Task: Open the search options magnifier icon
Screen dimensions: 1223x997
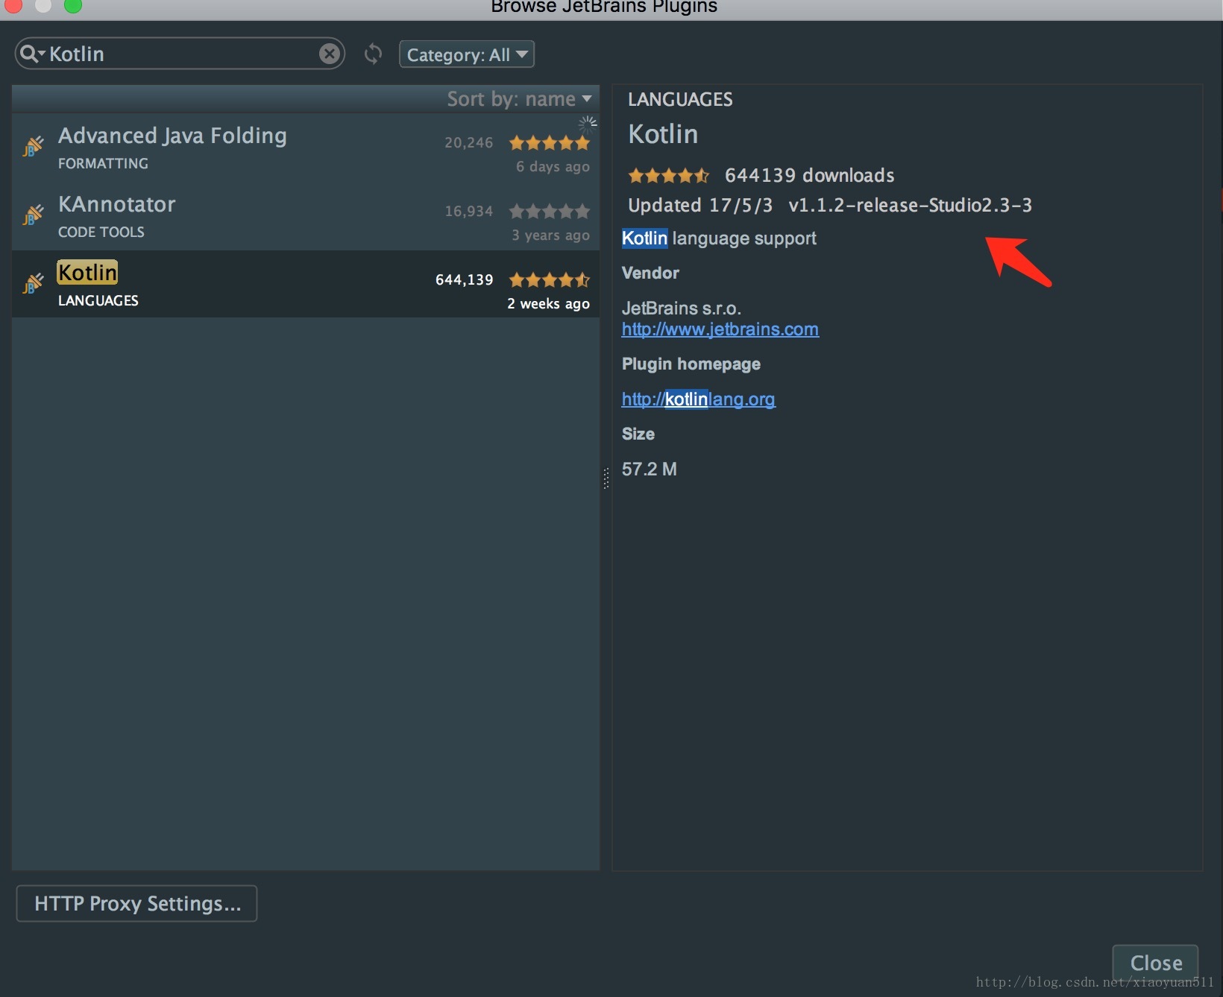Action: click(32, 54)
